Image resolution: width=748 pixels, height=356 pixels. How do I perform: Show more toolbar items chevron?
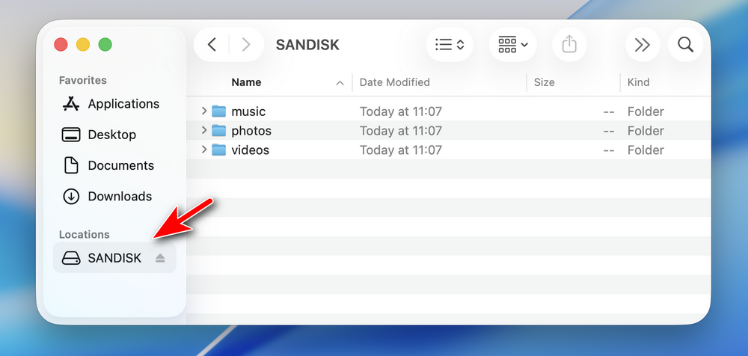pyautogui.click(x=642, y=45)
